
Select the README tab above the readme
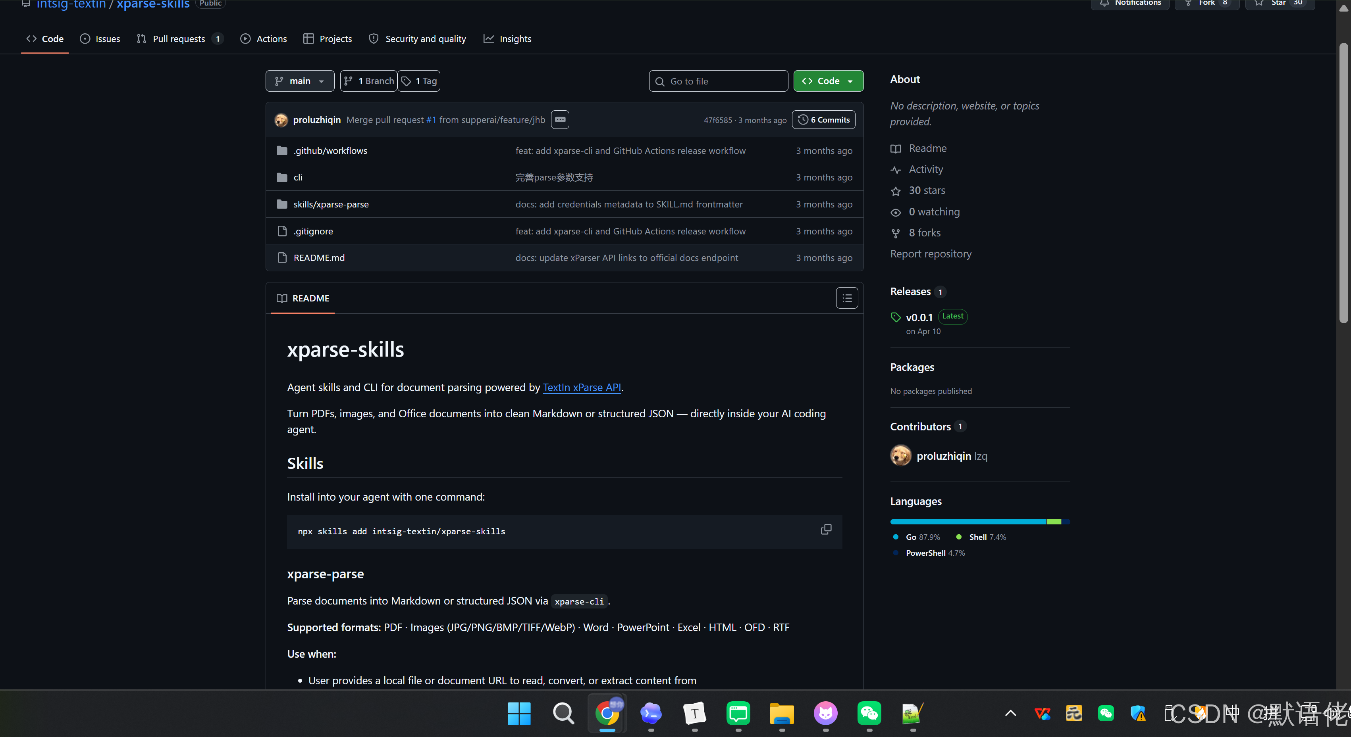tap(303, 298)
